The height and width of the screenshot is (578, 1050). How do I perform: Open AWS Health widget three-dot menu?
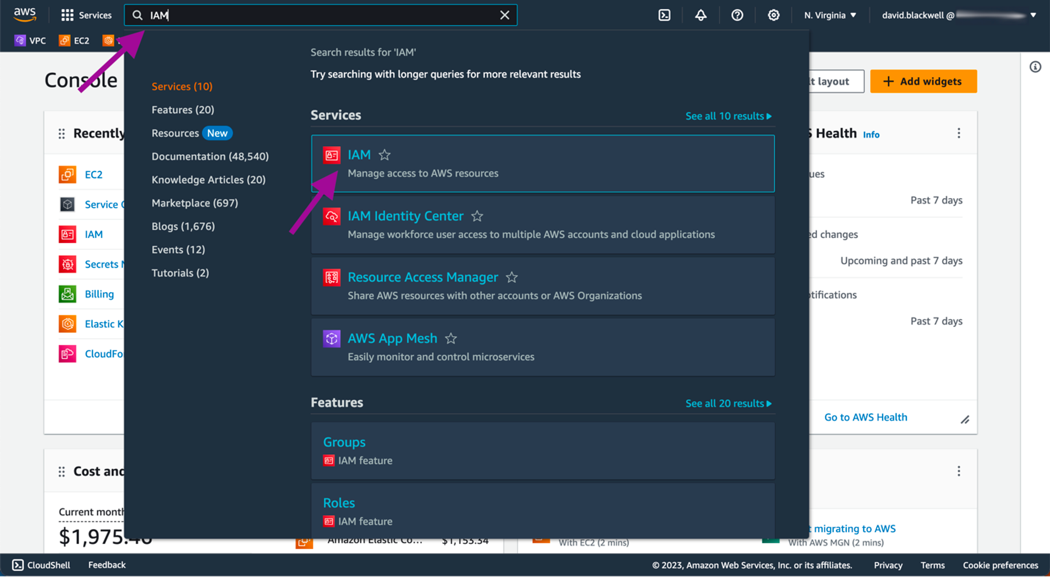959,133
